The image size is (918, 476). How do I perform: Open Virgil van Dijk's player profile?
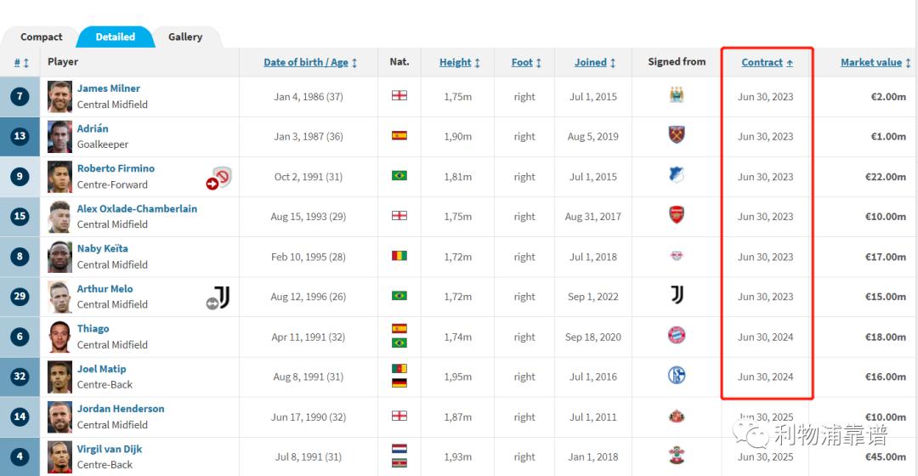pos(110,449)
